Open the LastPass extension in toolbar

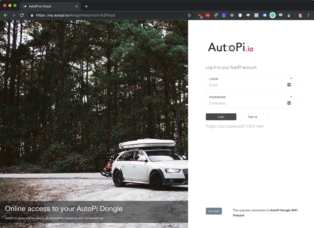coord(208,15)
